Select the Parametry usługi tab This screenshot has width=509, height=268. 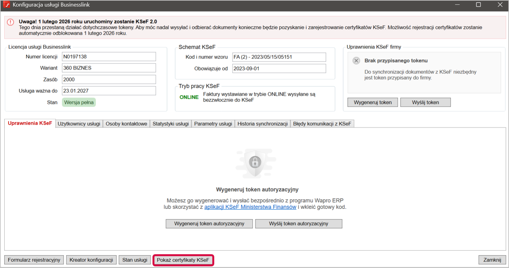(x=213, y=124)
